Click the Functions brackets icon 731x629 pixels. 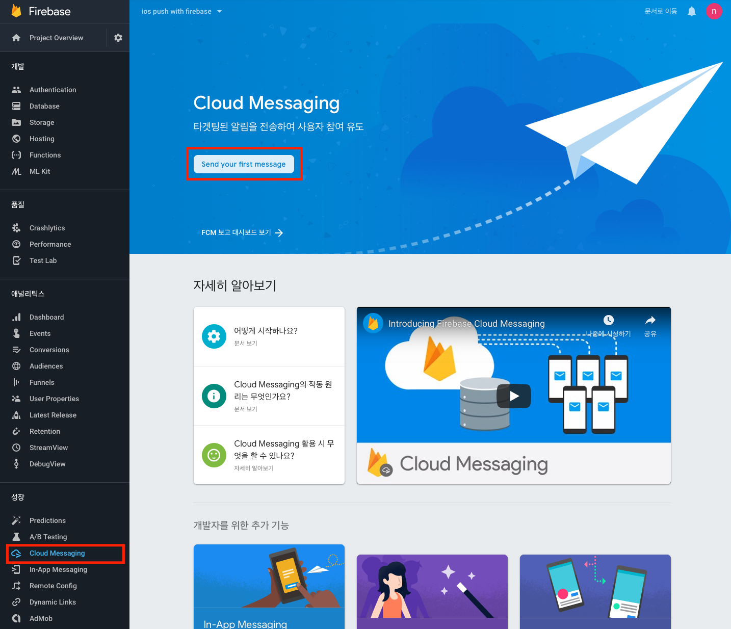(16, 155)
